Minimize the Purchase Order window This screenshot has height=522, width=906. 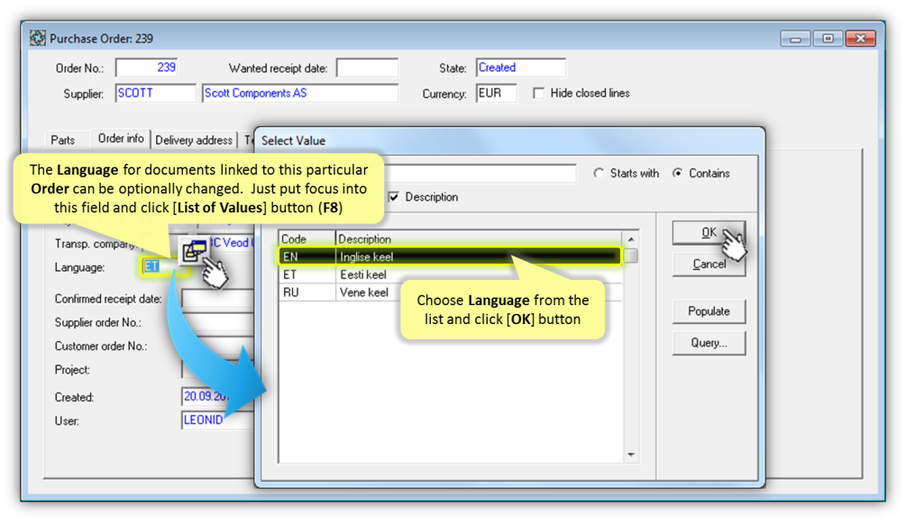click(796, 39)
